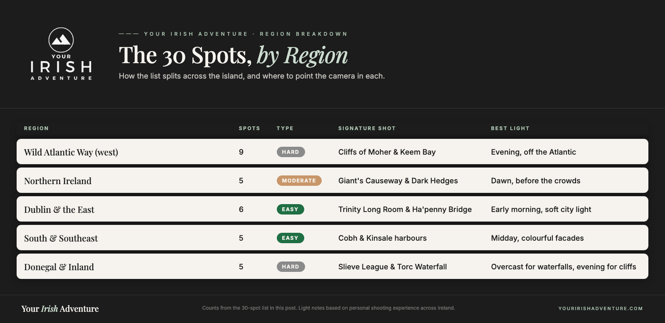This screenshot has width=665, height=323.
Task: Click the spot count 6 for Dublin
Action: 241,210
